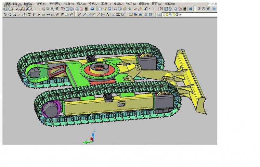Toggle the layer lightbulb on/off icon

[164, 15]
